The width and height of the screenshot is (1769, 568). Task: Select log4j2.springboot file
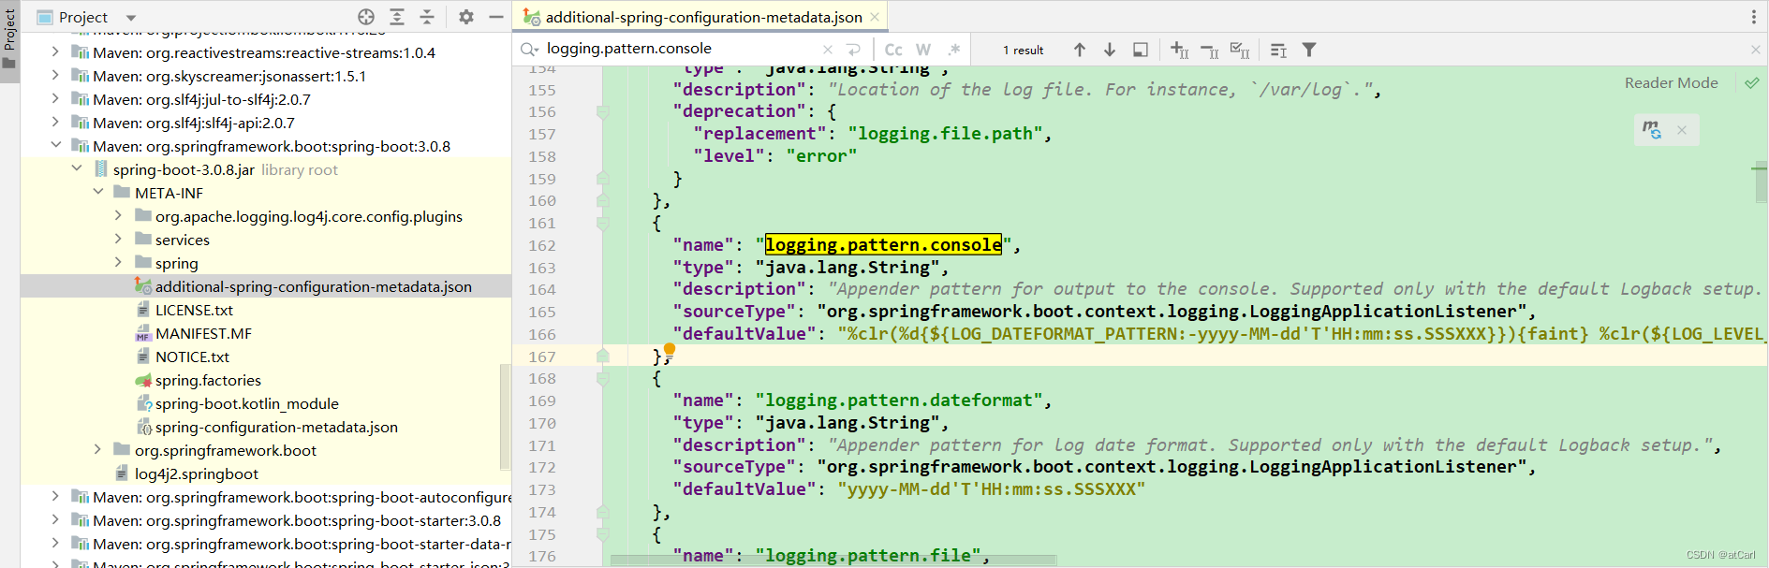click(x=196, y=473)
